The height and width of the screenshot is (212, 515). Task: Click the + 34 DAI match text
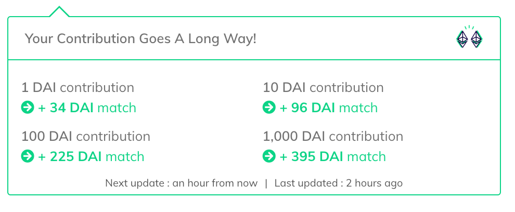point(87,108)
